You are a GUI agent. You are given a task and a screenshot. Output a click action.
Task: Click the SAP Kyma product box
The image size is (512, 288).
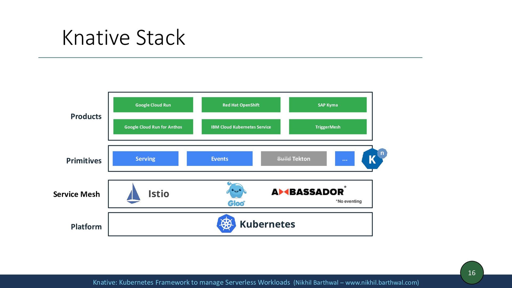(327, 105)
